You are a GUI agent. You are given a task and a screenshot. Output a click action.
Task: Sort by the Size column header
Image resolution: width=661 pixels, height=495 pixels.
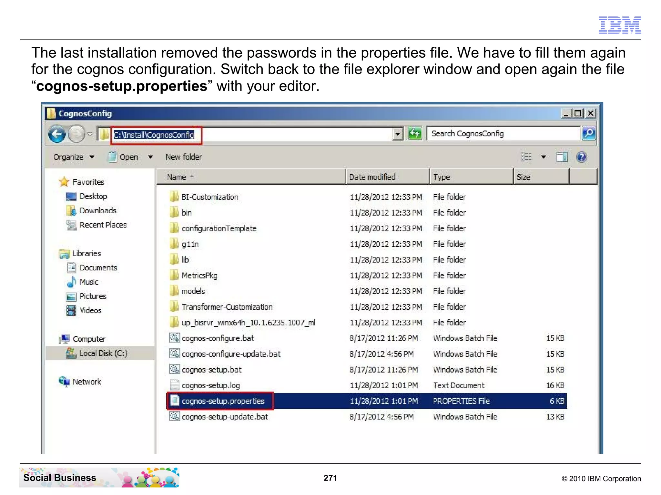click(541, 177)
